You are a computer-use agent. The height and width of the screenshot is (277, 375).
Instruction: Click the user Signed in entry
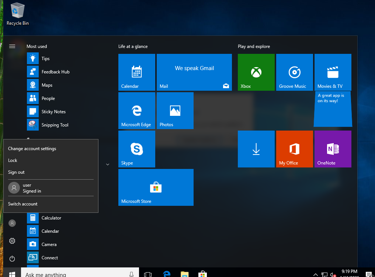pyautogui.click(x=51, y=188)
